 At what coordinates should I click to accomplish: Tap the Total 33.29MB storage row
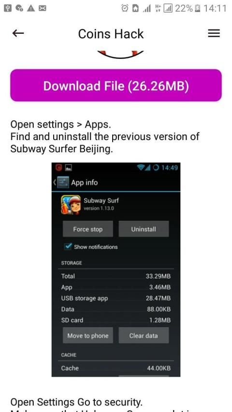tap(116, 276)
